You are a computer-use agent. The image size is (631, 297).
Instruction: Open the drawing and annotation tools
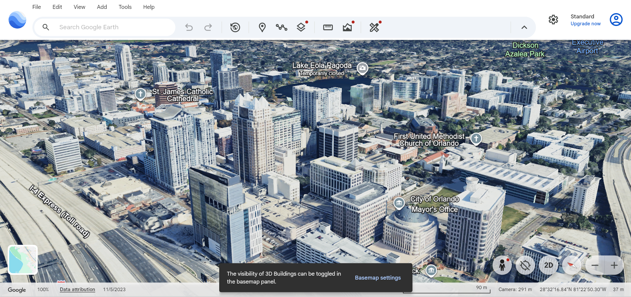tap(374, 27)
